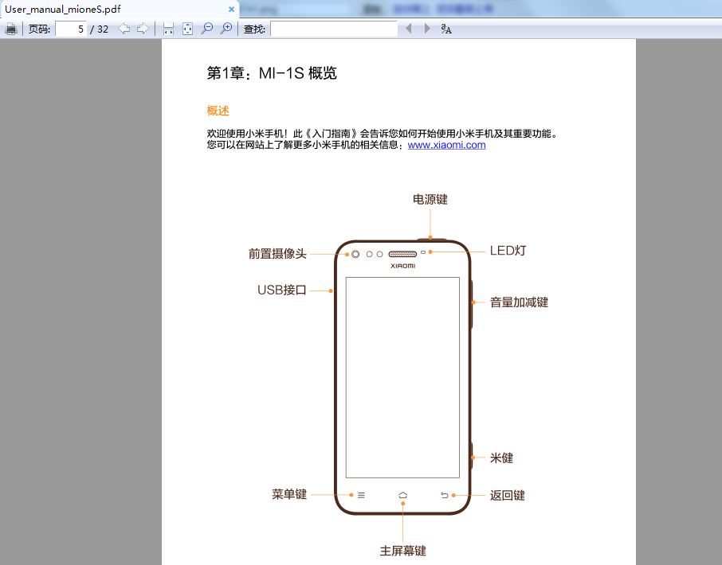Click the fit width icon
Screen dimensions: 722x565
(168, 29)
